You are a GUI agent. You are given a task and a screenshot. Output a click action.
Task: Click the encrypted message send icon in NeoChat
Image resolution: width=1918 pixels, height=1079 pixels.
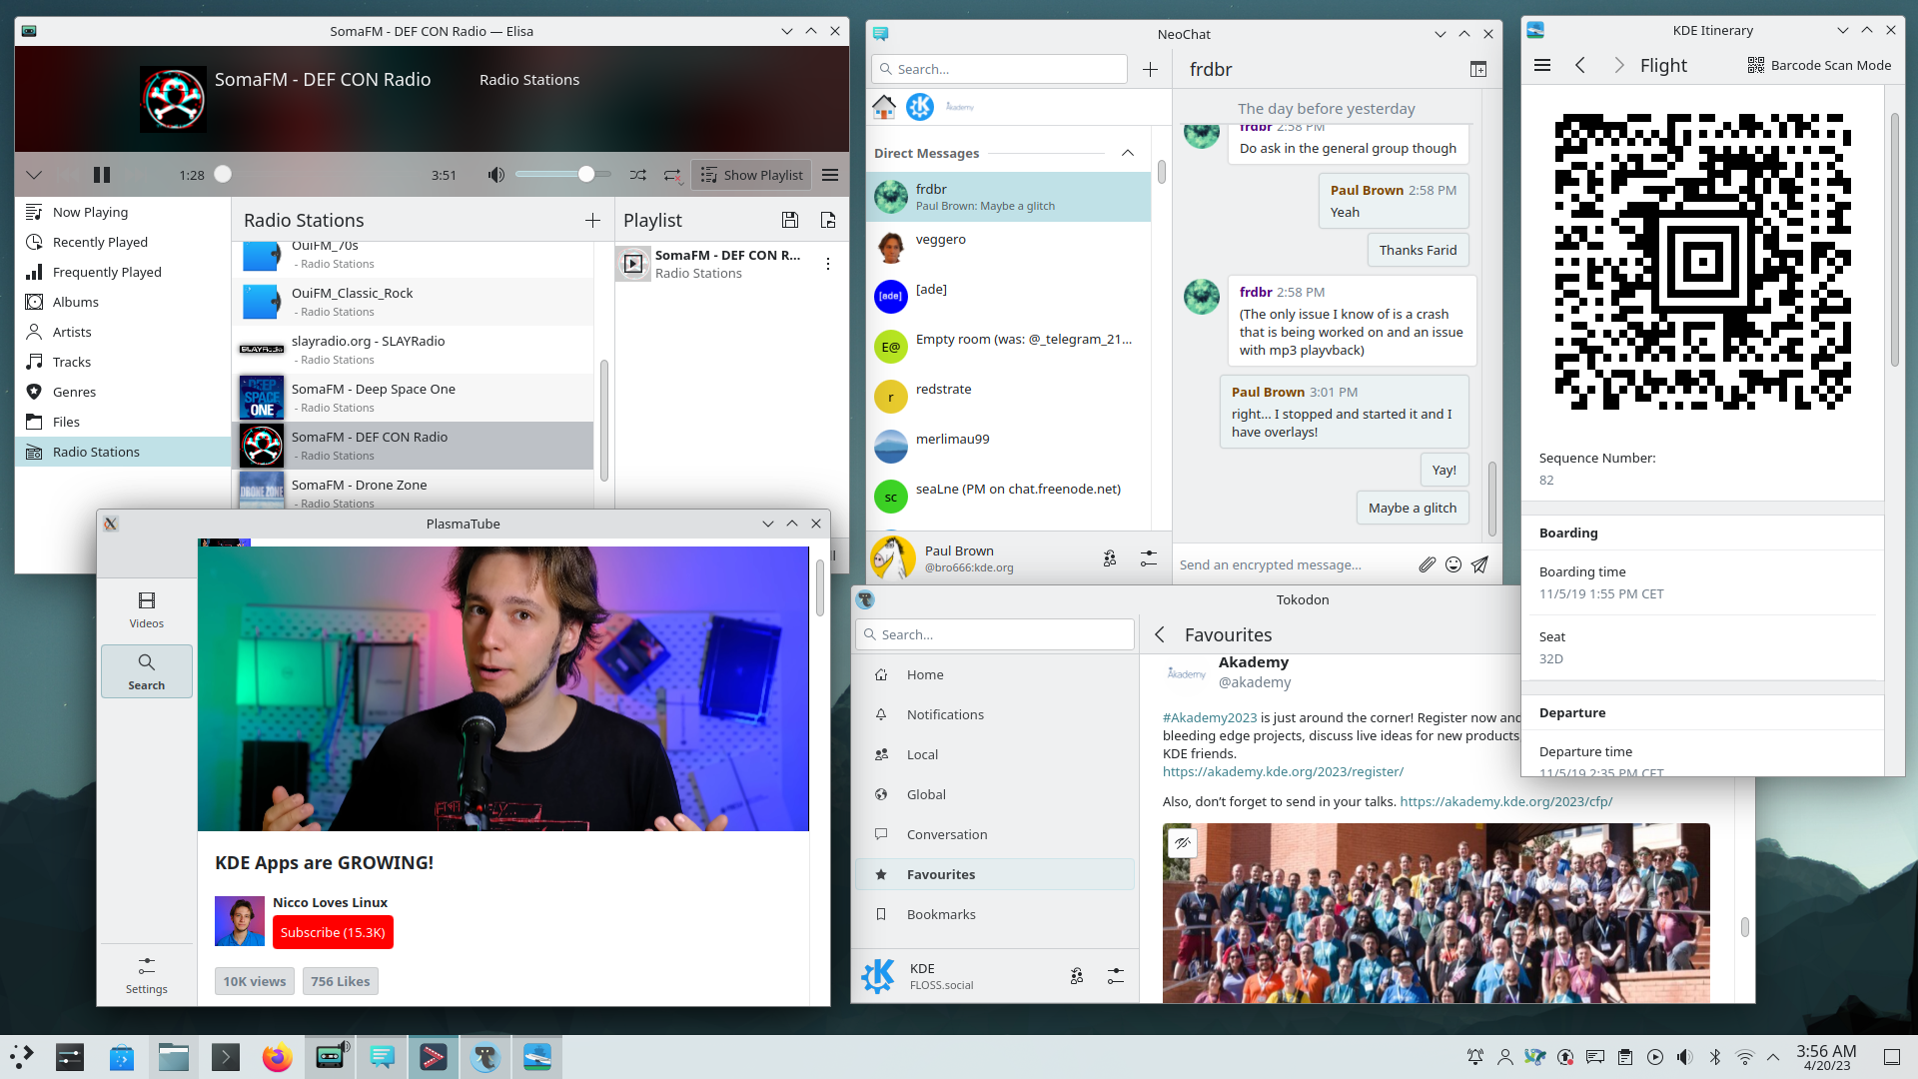coord(1480,563)
